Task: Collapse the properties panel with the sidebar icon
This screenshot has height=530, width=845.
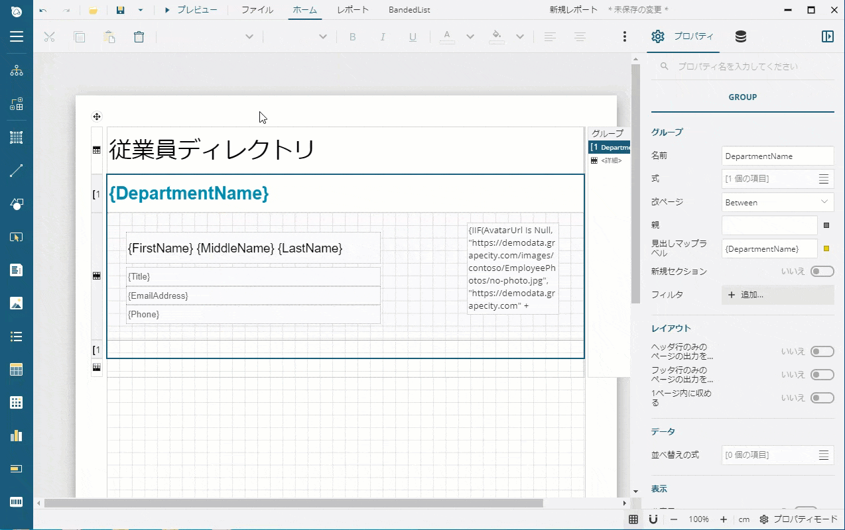Action: [x=827, y=37]
